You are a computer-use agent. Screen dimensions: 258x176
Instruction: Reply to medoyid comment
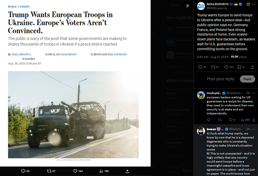[208, 120]
